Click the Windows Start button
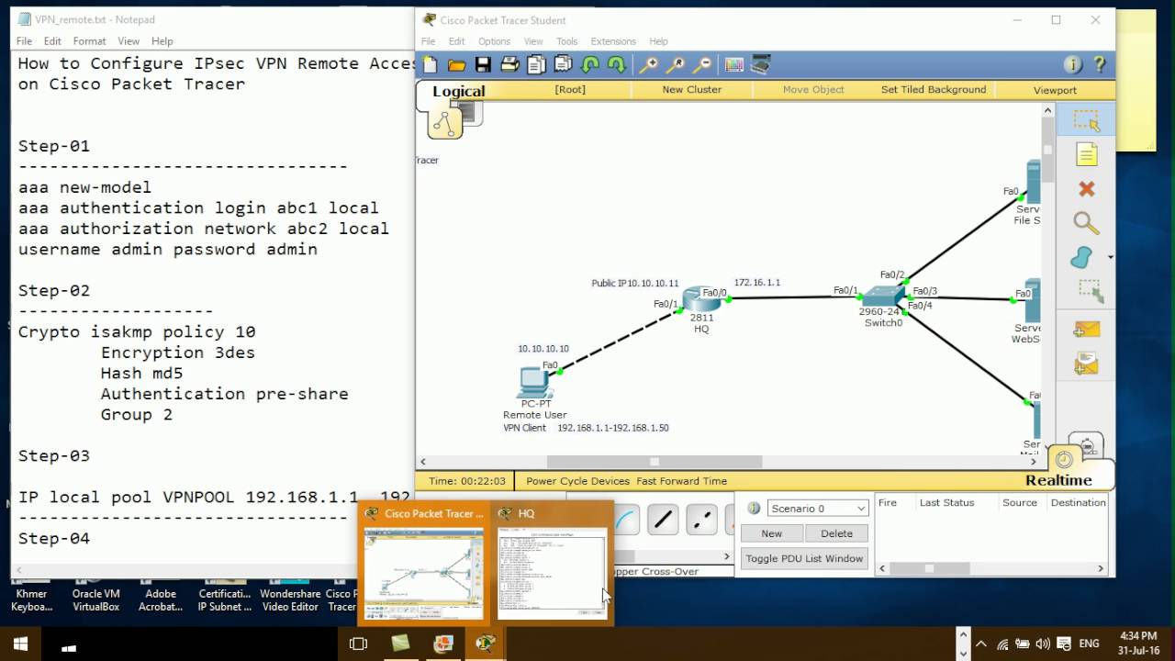Screen dimensions: 1175x661 (21, 644)
